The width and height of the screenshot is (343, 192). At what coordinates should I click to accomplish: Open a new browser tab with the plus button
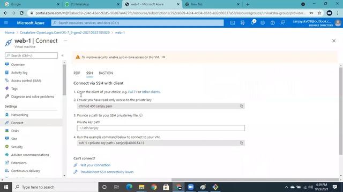point(248,4)
